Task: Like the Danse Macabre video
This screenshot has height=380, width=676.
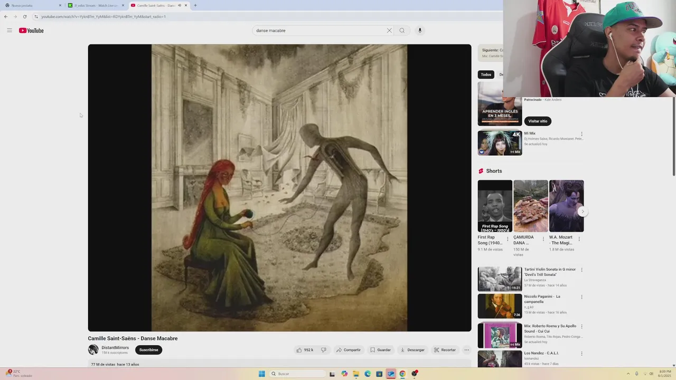Action: pyautogui.click(x=305, y=350)
